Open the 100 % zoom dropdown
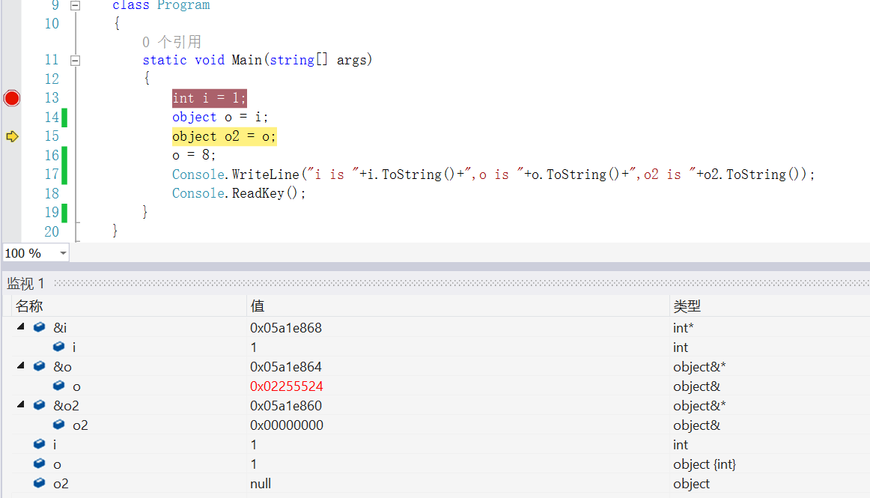 63,253
